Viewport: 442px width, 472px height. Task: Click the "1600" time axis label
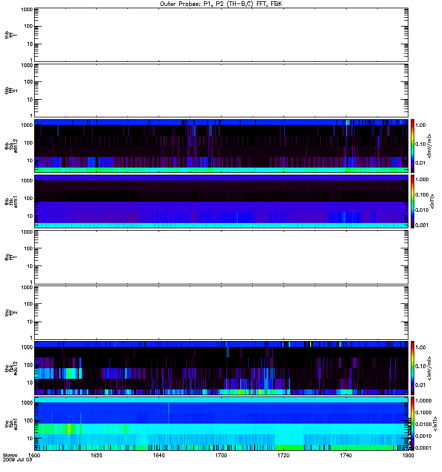[34, 455]
